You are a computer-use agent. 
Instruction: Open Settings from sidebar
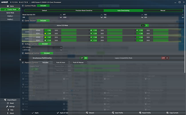coord(10,106)
